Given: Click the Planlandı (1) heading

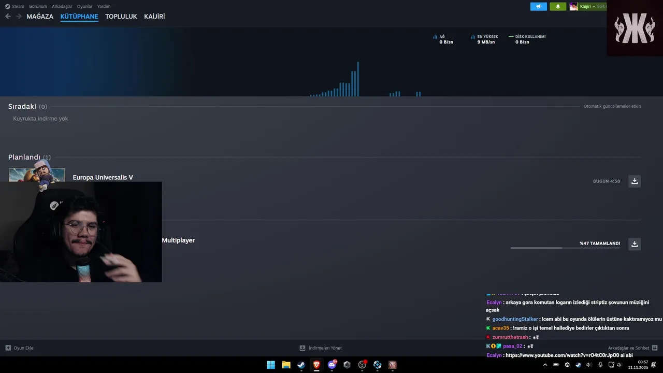Looking at the screenshot, I should [30, 157].
